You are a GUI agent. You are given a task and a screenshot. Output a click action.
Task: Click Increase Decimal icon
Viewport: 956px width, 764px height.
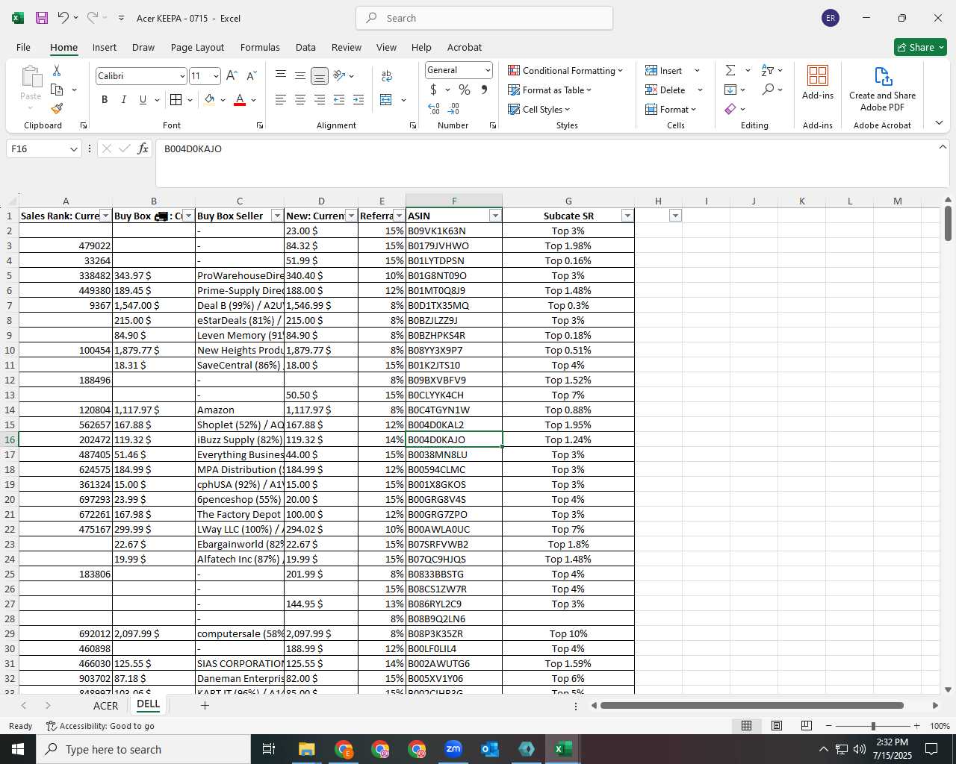[434, 109]
